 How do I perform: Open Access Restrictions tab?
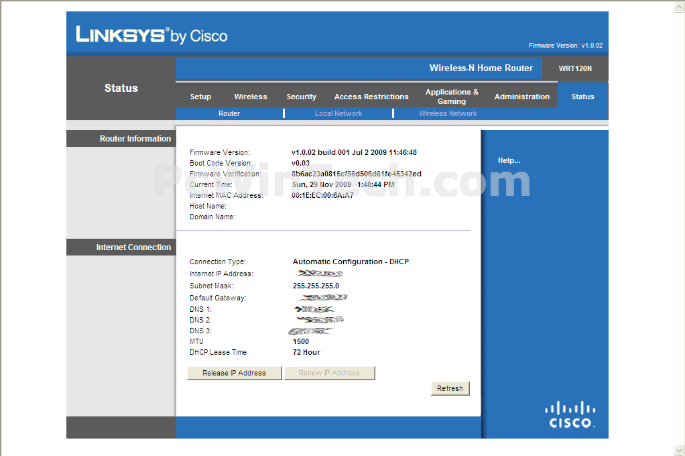(x=371, y=97)
